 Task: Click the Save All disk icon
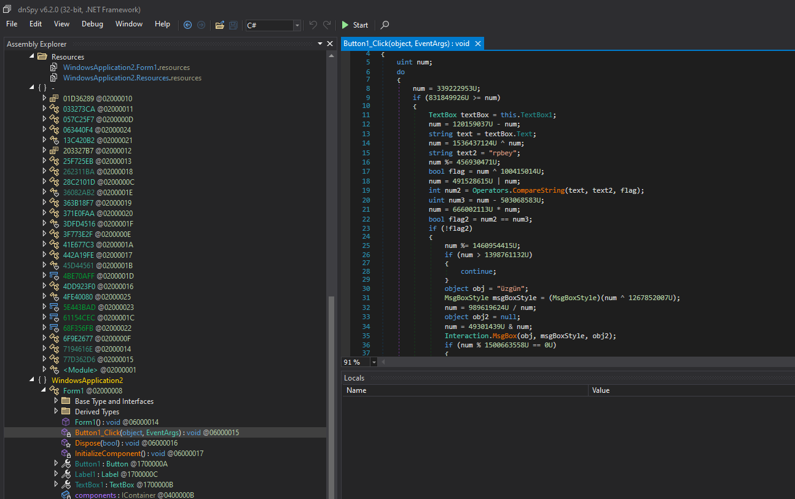pyautogui.click(x=233, y=25)
